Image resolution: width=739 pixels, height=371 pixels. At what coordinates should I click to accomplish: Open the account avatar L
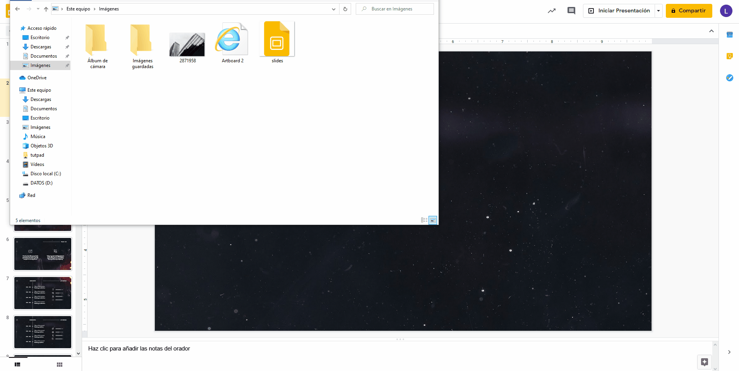726,11
